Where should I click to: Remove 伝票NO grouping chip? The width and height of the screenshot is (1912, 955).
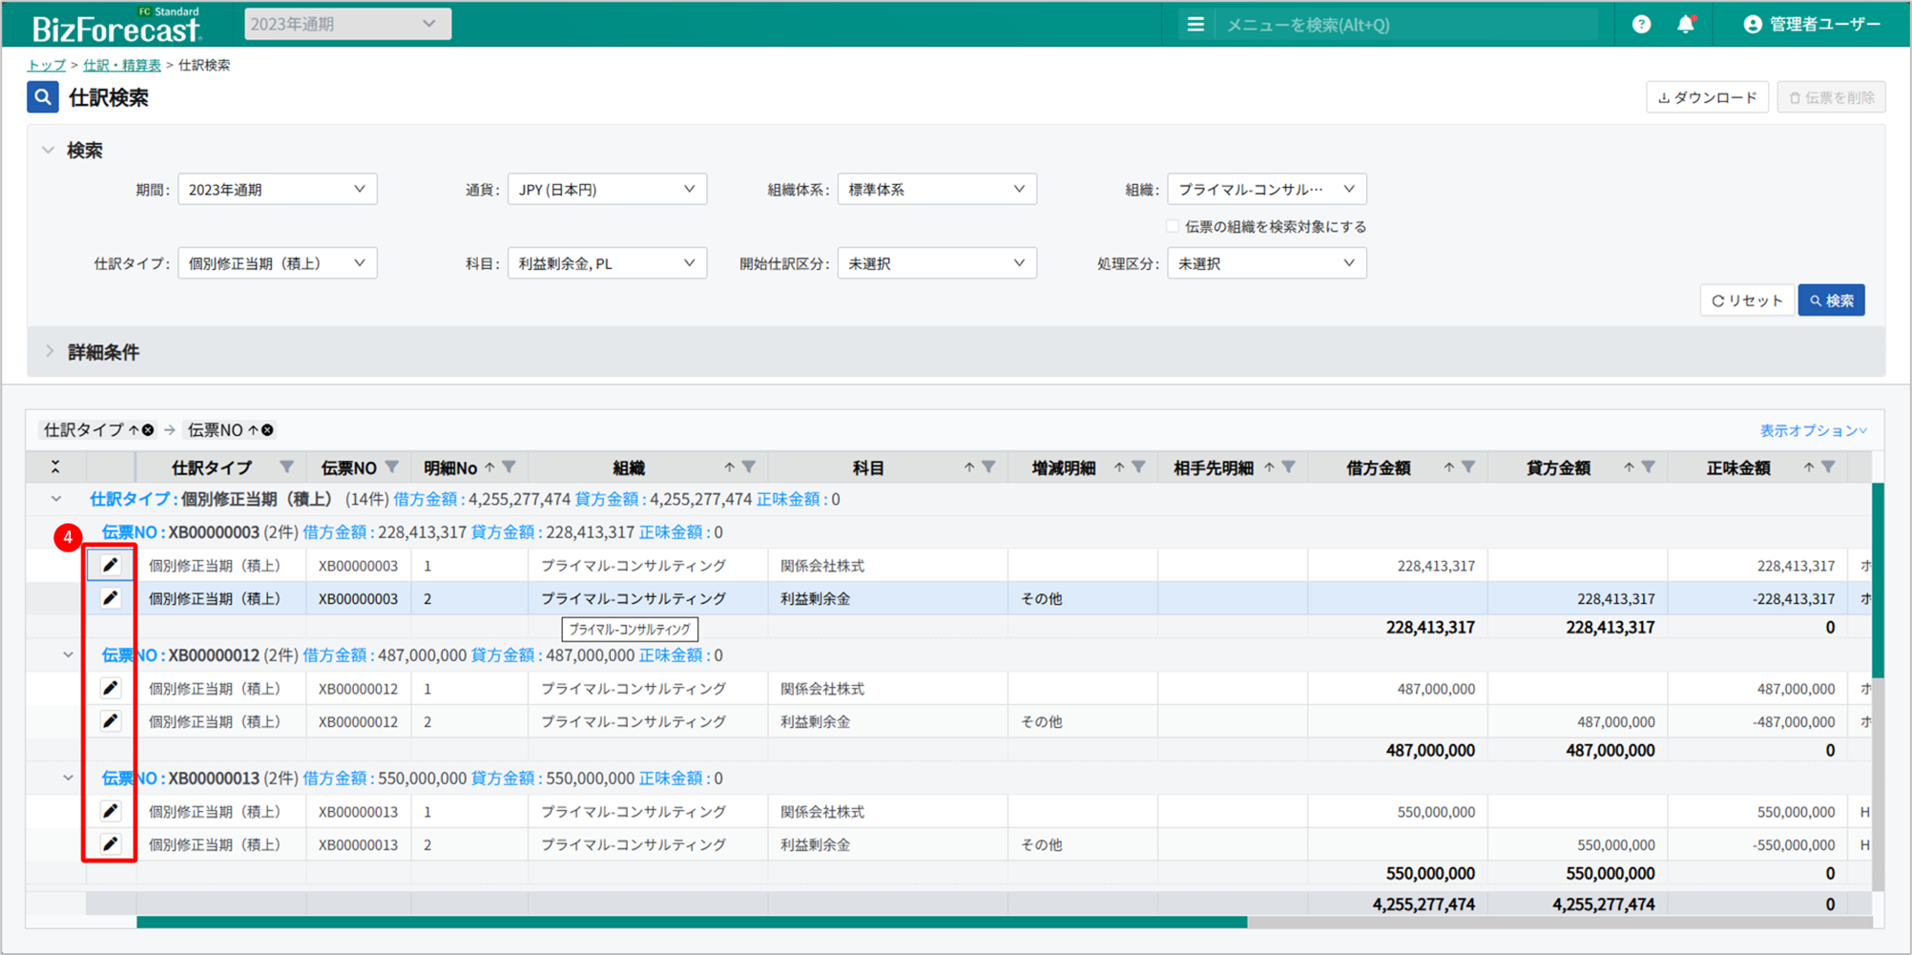tap(268, 430)
